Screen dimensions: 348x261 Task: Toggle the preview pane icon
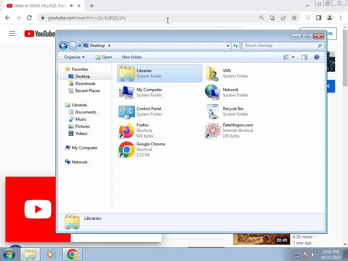304,57
